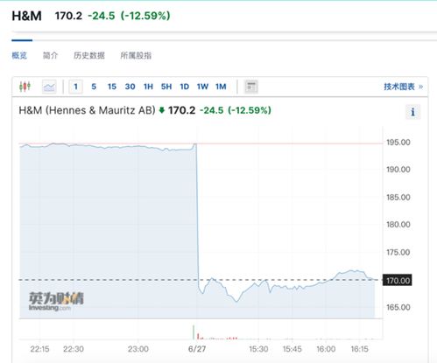
Task: Click the info icon on chart
Action: (412, 112)
